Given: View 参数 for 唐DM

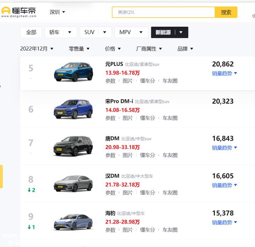Looking at the screenshot, I should [110, 155].
